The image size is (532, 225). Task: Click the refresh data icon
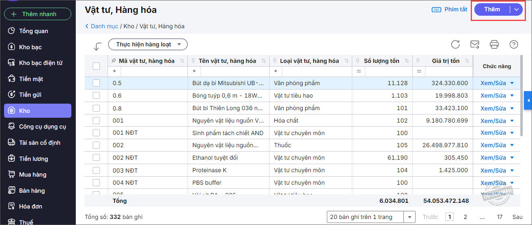coord(455,44)
